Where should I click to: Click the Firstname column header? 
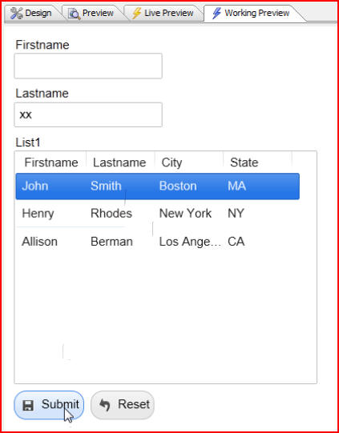click(51, 162)
